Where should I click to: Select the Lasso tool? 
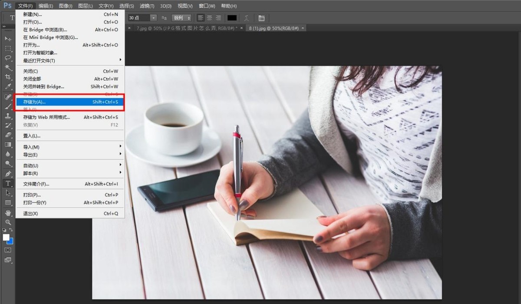coord(8,58)
